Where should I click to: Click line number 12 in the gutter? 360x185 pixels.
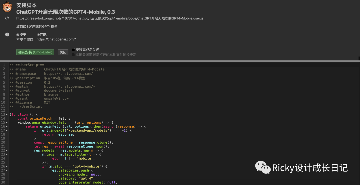[3, 110]
